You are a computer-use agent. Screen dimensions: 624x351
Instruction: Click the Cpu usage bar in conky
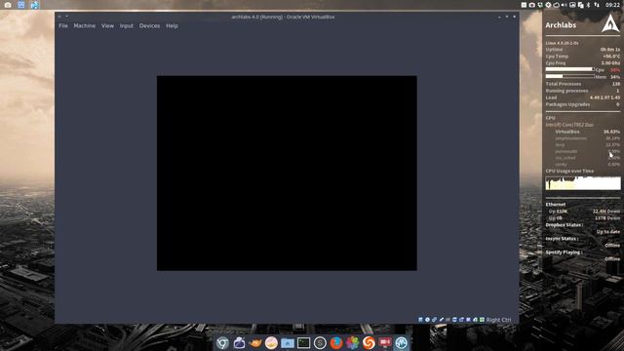[x=569, y=69]
